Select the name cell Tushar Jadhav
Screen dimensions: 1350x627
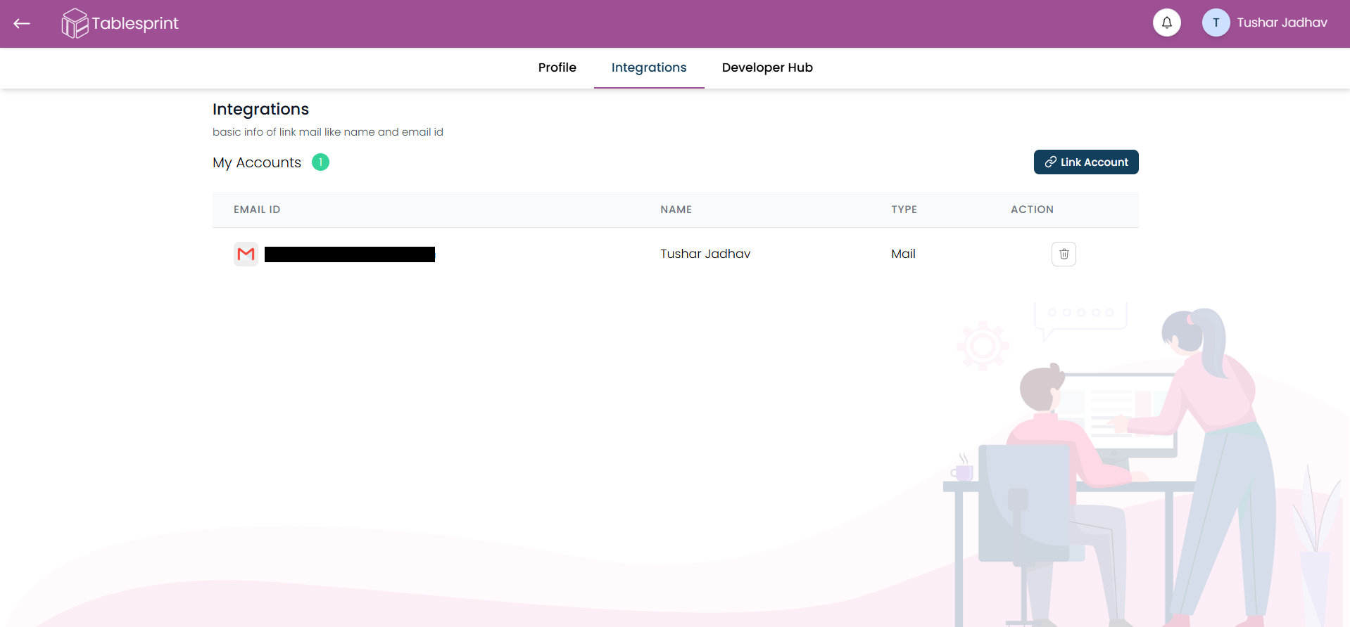click(705, 254)
